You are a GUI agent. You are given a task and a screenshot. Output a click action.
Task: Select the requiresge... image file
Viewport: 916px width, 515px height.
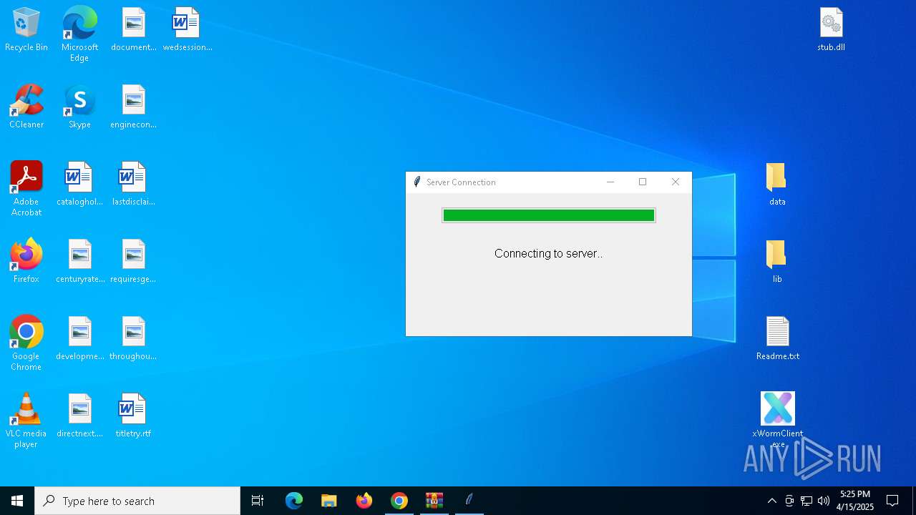[133, 261]
